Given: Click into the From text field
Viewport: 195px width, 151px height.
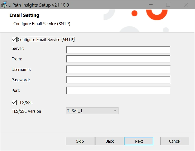Looking at the screenshot, I should coord(118,59).
